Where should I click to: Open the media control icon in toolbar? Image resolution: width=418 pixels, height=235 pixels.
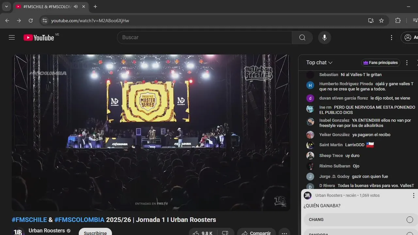pos(415,21)
